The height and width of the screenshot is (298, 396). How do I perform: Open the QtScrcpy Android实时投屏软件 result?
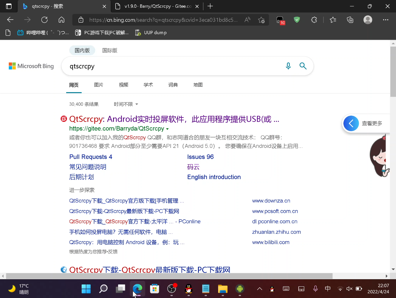(x=174, y=119)
